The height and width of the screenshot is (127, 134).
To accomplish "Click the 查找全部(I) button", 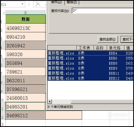I will [x=108, y=39].
